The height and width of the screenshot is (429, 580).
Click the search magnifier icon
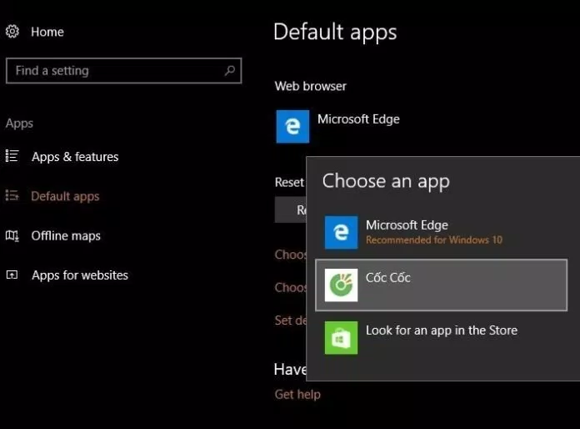(230, 70)
